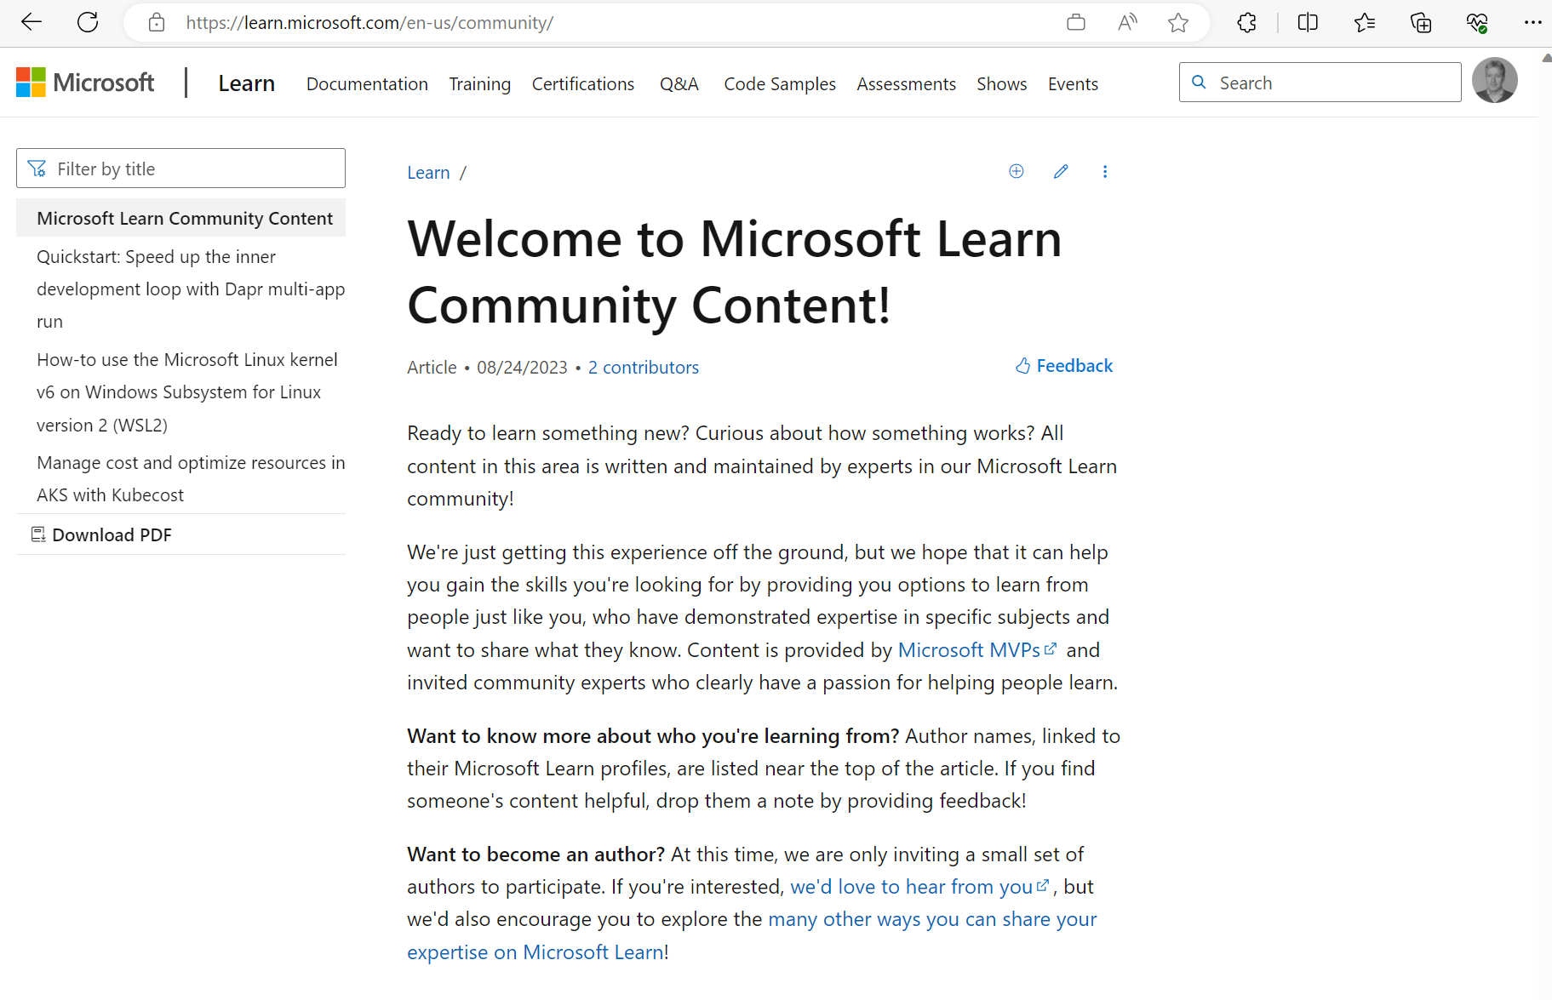Open Quickstart Dapr multi-app run article

(x=191, y=289)
